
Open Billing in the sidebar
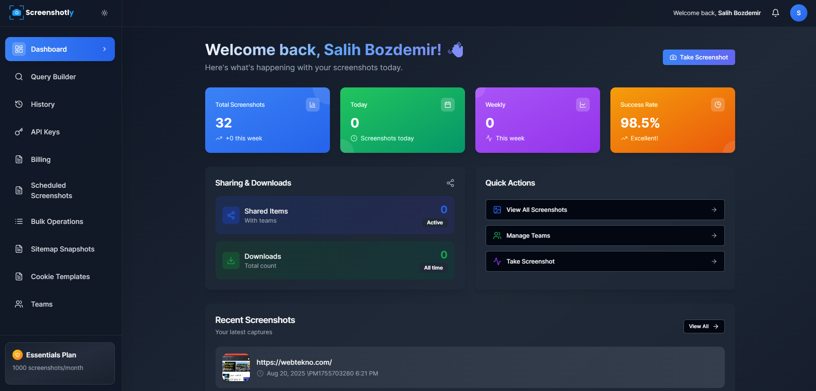click(60, 159)
